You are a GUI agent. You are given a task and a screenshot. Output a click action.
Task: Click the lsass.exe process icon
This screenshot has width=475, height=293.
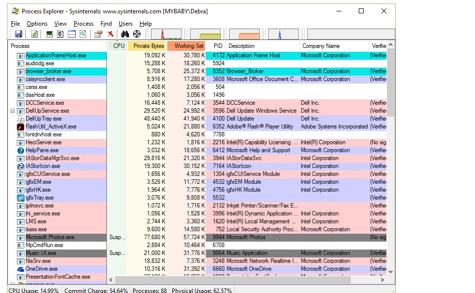point(21,229)
